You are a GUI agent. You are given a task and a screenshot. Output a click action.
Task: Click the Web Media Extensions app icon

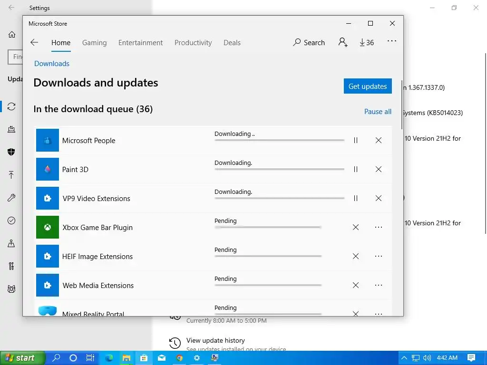(x=48, y=285)
